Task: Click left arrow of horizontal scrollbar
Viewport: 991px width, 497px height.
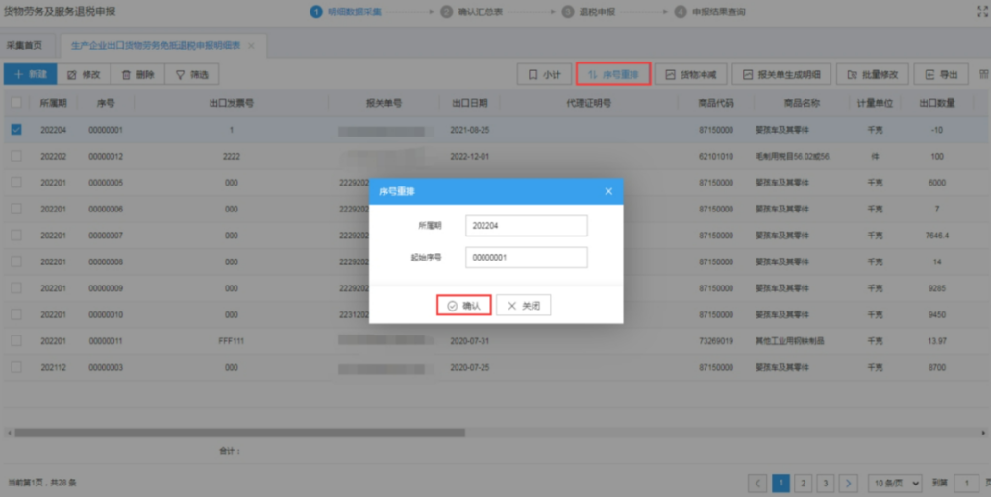Action: click(9, 434)
